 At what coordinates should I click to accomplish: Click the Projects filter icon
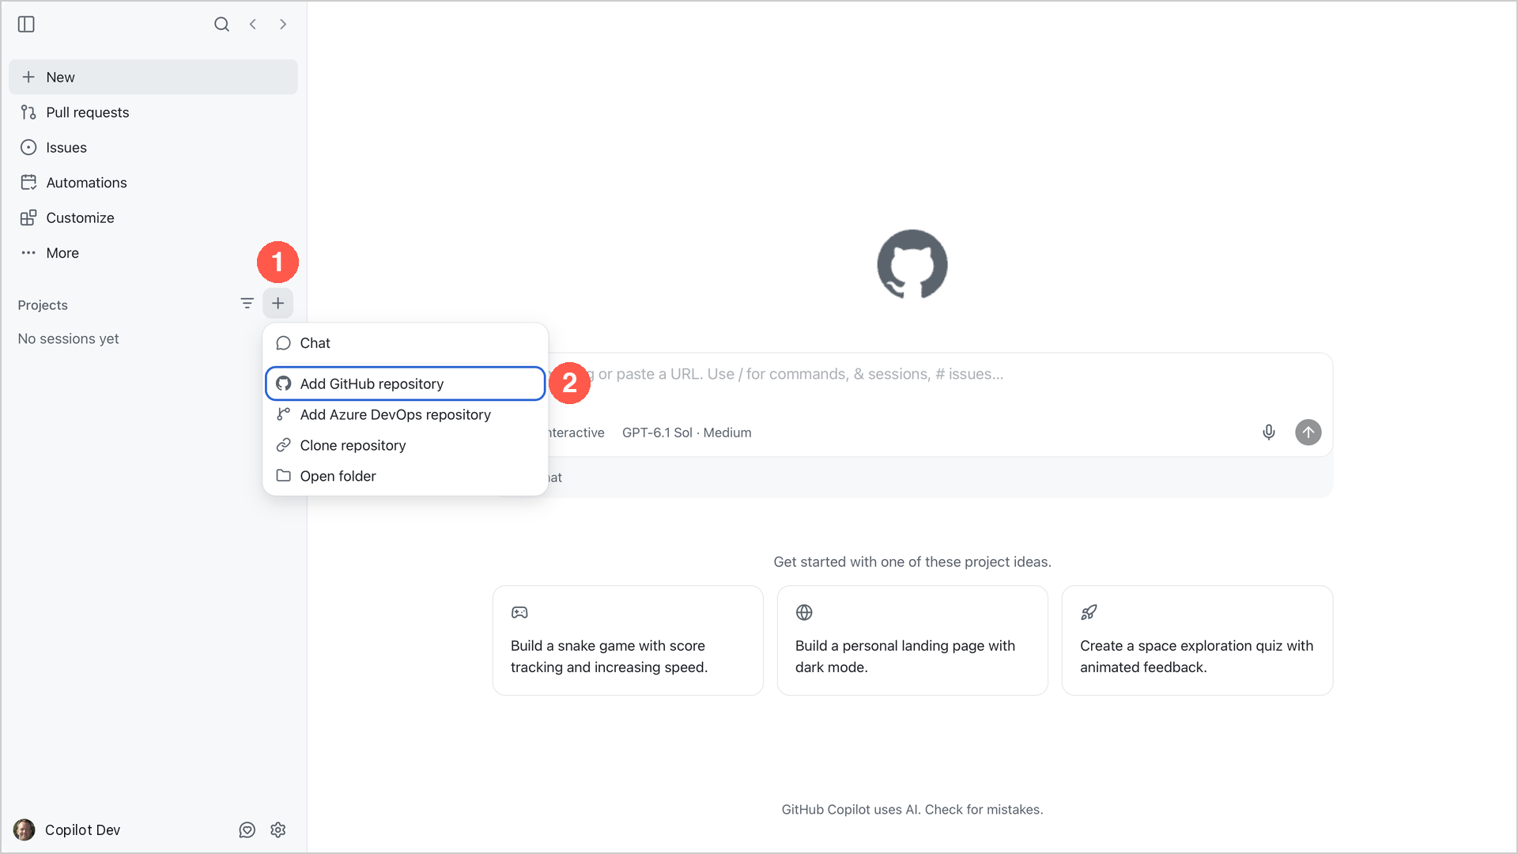pos(247,303)
